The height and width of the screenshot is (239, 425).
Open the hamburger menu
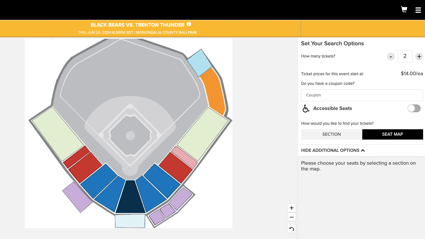pos(418,10)
